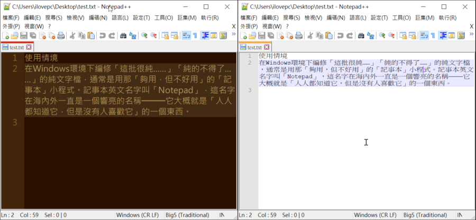Open Document Map icon in the left window

223,36
